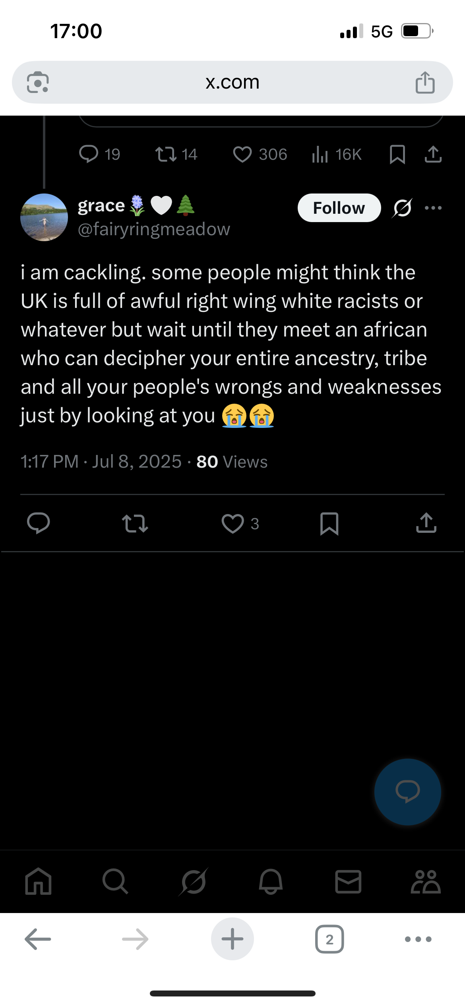Screen dimensions: 465x1006
Task: Open the three-dot menu on grace's post
Action: click(433, 208)
